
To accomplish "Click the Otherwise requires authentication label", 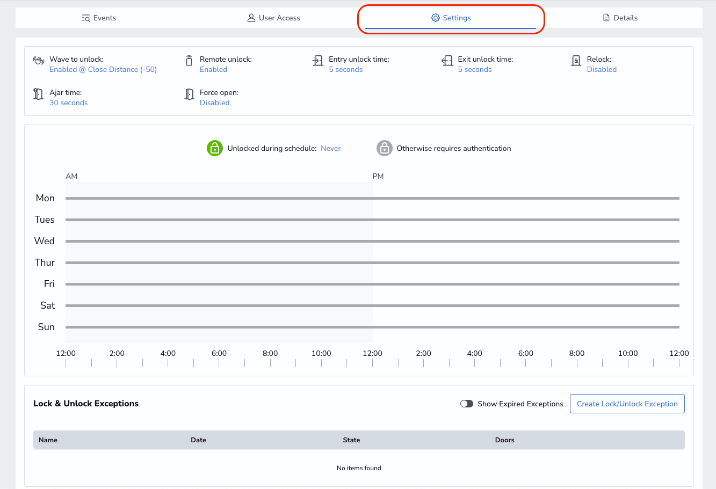I will coord(454,148).
